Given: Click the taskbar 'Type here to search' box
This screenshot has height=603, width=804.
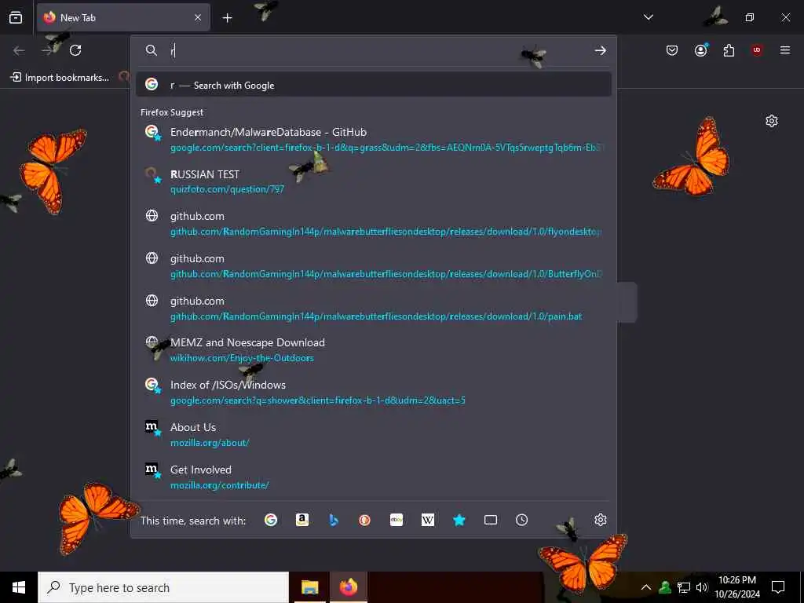Looking at the screenshot, I should click(163, 587).
